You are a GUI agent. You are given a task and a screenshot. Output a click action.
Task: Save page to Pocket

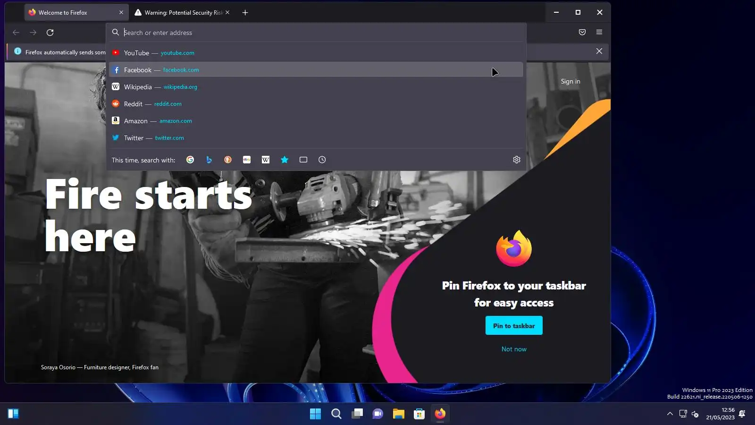[582, 32]
